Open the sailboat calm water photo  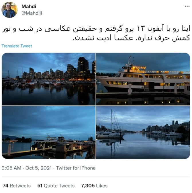click(143, 132)
